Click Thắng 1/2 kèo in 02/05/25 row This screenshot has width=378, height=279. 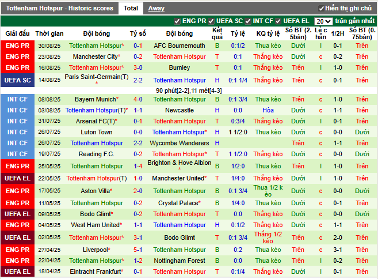(268, 237)
